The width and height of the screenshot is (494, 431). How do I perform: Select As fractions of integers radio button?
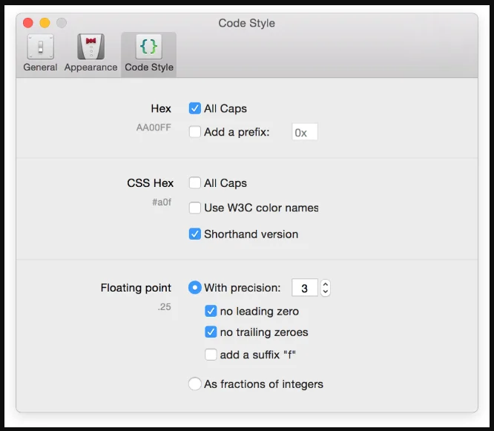pyautogui.click(x=194, y=384)
